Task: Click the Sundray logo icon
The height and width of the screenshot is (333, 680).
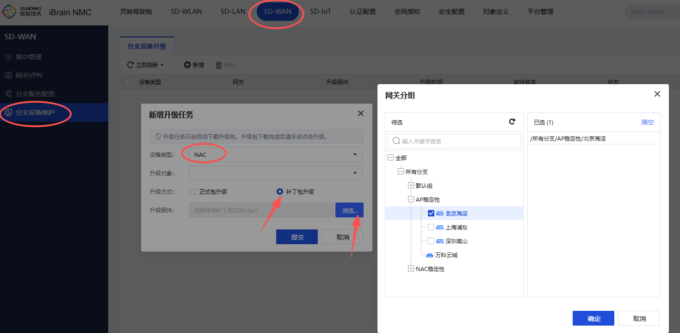Action: click(10, 12)
